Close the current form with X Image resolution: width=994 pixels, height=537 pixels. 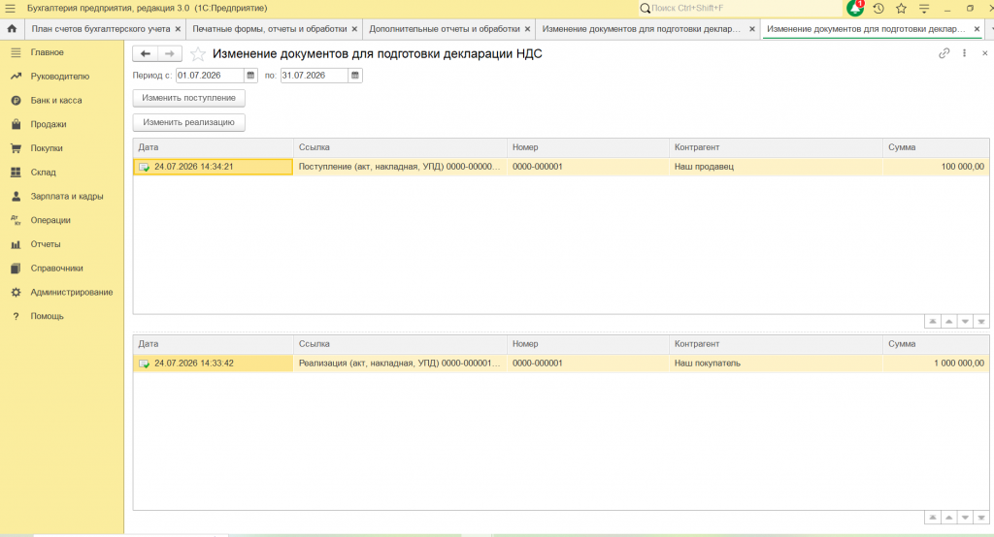984,53
